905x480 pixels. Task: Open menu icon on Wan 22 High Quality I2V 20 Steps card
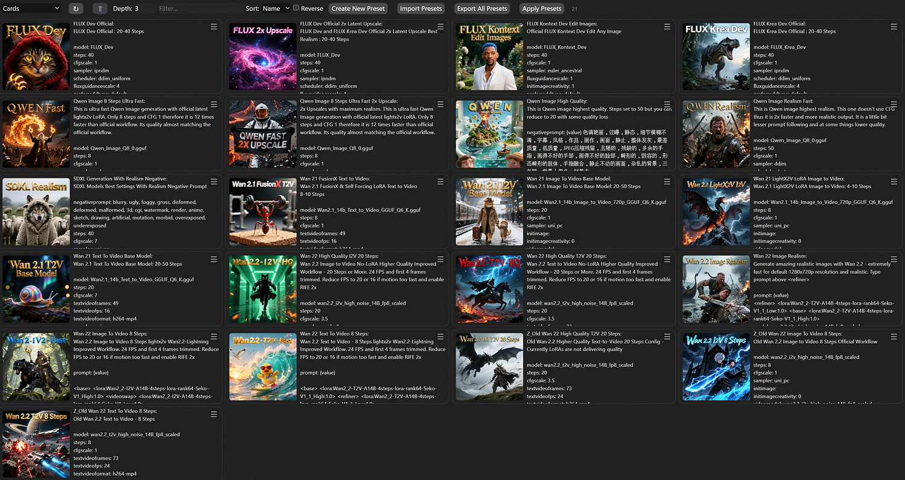(x=440, y=258)
